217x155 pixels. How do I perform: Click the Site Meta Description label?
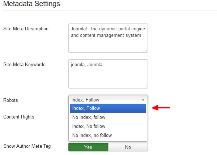click(x=26, y=29)
